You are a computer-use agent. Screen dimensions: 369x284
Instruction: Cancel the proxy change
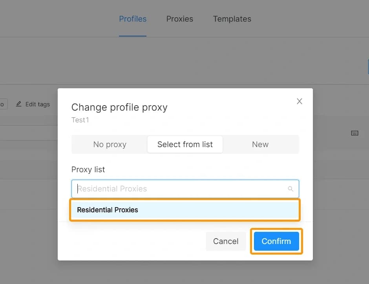click(226, 241)
